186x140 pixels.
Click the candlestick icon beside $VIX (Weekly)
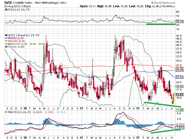(6, 35)
